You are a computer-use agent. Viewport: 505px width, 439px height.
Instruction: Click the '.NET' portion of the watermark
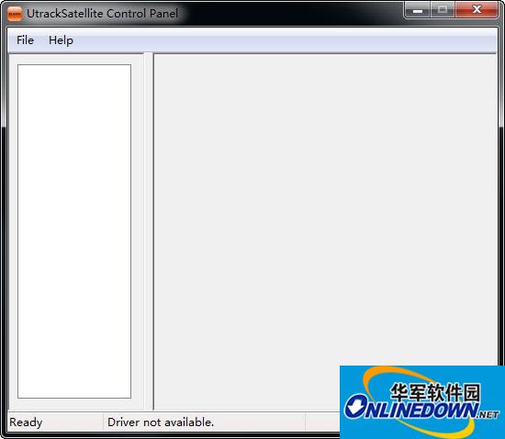click(x=488, y=414)
